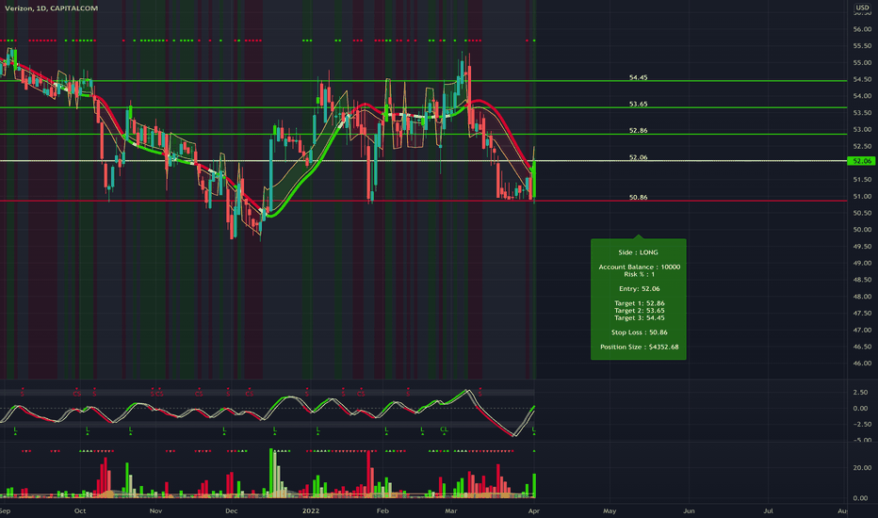
Task: Click 54.50 on the price axis
Action: pos(862,79)
